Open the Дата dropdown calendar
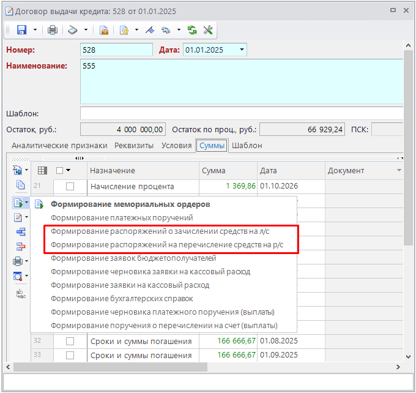Viewport: 416px width, 393px height. pos(242,50)
